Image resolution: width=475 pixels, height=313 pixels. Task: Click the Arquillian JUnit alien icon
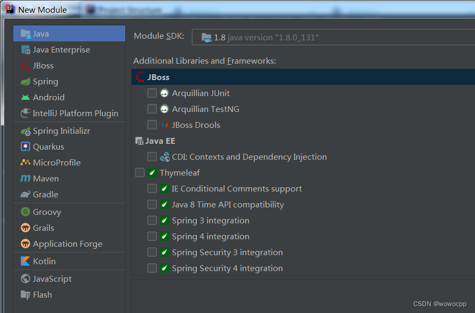coord(164,93)
